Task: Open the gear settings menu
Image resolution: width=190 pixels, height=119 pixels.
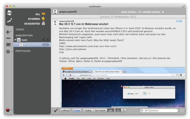Action: pos(8,52)
